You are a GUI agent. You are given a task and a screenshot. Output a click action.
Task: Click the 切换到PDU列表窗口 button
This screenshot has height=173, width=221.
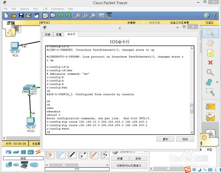[x=129, y=165]
